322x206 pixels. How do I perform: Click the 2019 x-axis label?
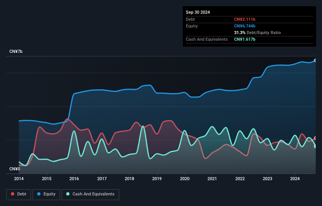(x=157, y=179)
